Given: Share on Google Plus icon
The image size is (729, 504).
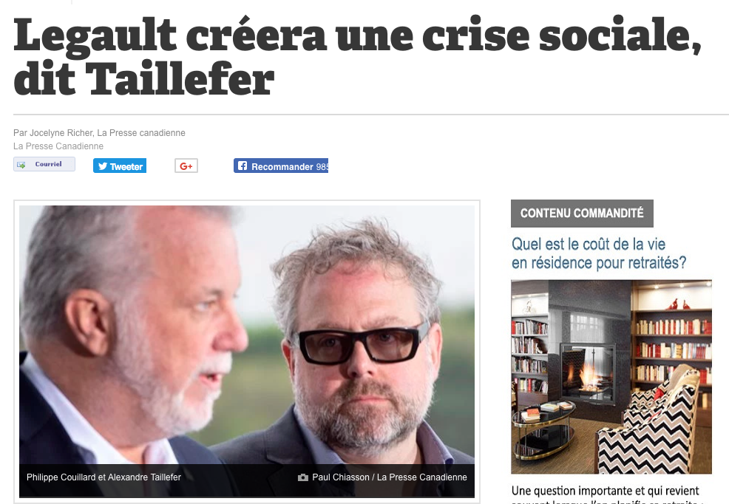Looking at the screenshot, I should pyautogui.click(x=186, y=166).
